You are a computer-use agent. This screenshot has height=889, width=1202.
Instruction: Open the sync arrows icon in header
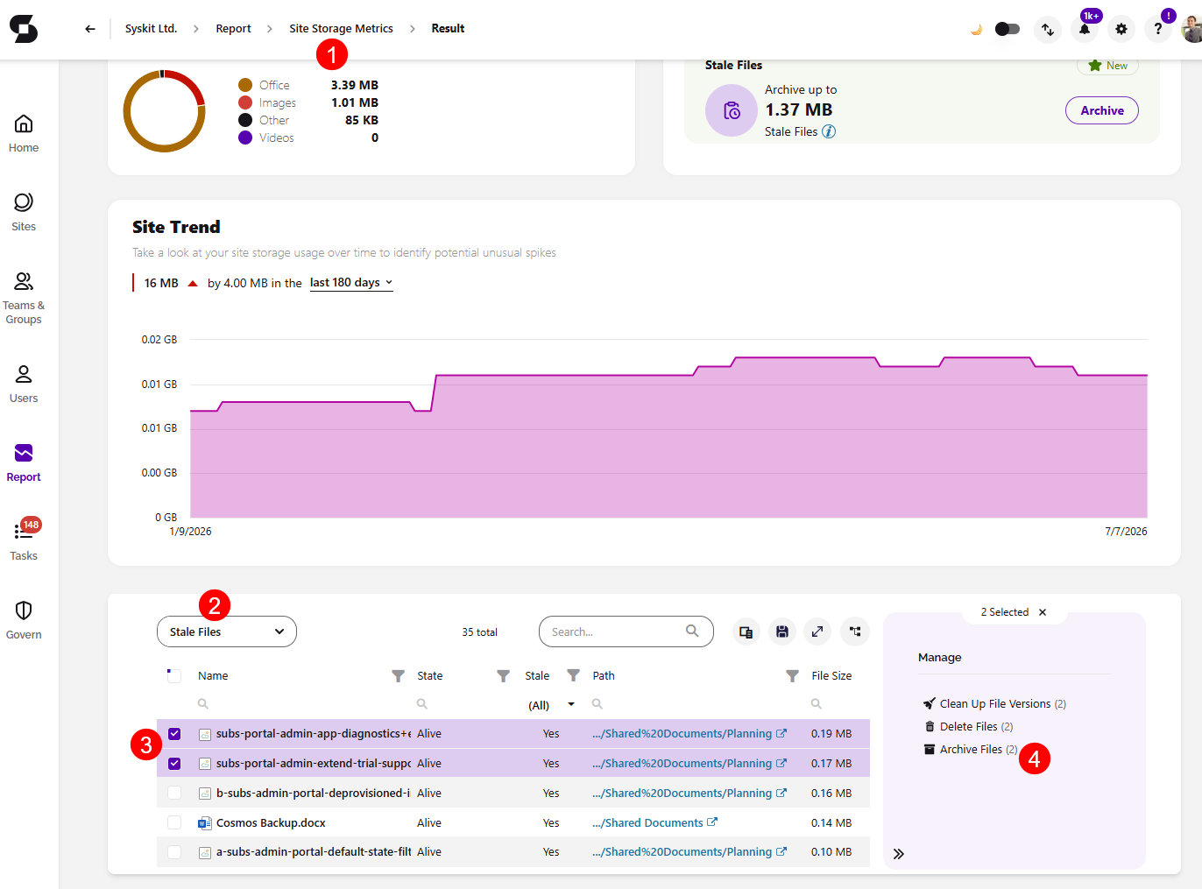coord(1048,29)
